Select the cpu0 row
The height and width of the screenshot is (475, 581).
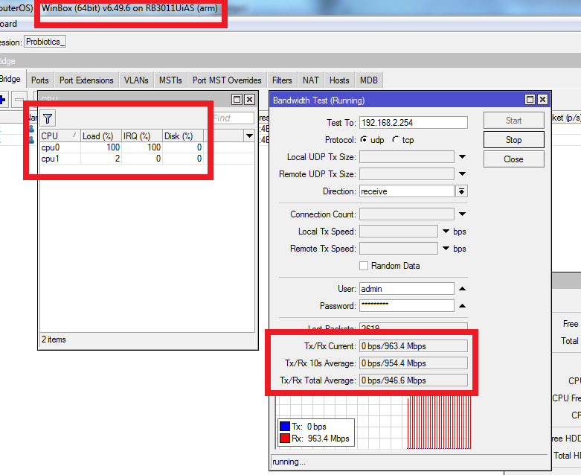147,147
